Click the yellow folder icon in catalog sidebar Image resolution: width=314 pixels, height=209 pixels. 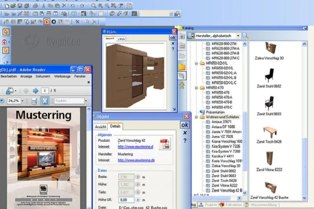pyautogui.click(x=182, y=67)
